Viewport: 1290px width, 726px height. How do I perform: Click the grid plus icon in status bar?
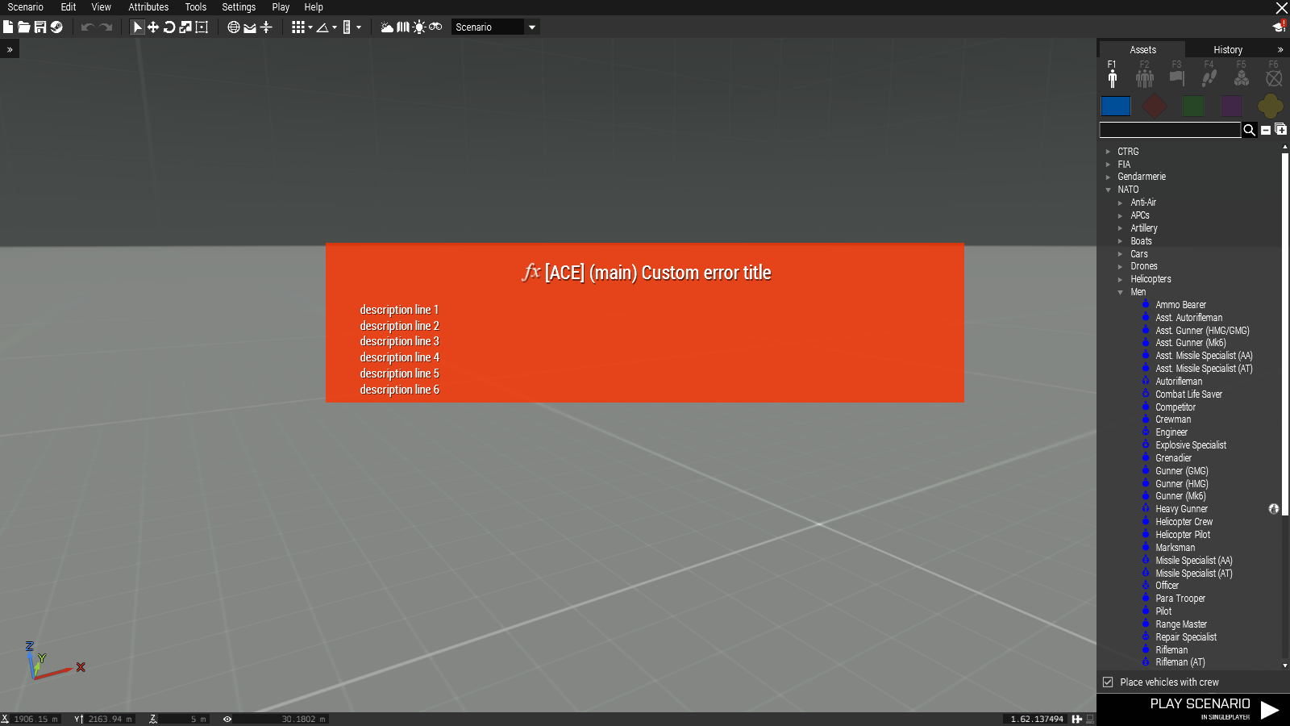pyautogui.click(x=1076, y=719)
